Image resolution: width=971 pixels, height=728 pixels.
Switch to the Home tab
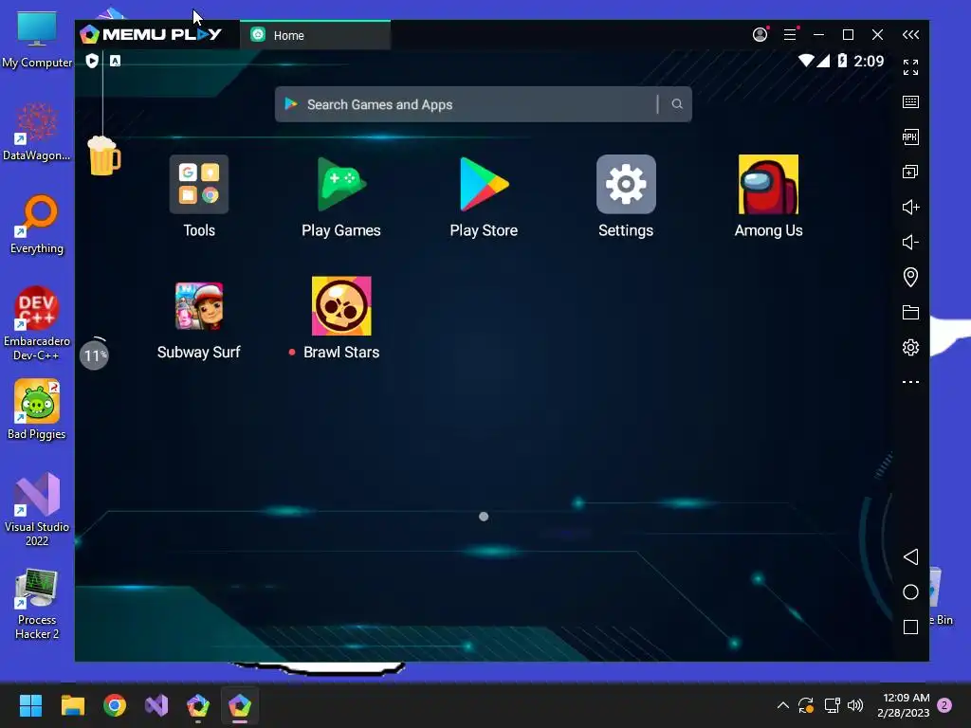315,35
